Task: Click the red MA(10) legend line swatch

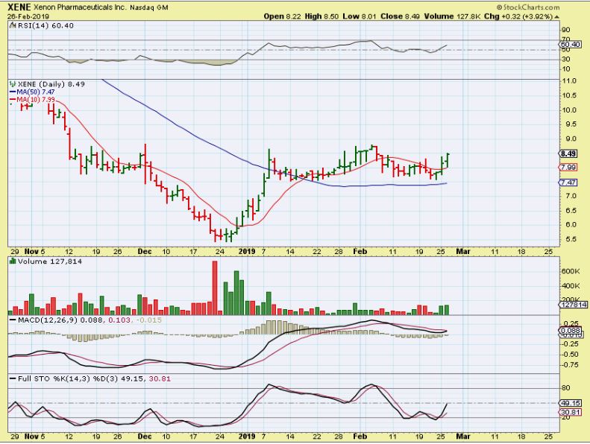Action: [13, 99]
